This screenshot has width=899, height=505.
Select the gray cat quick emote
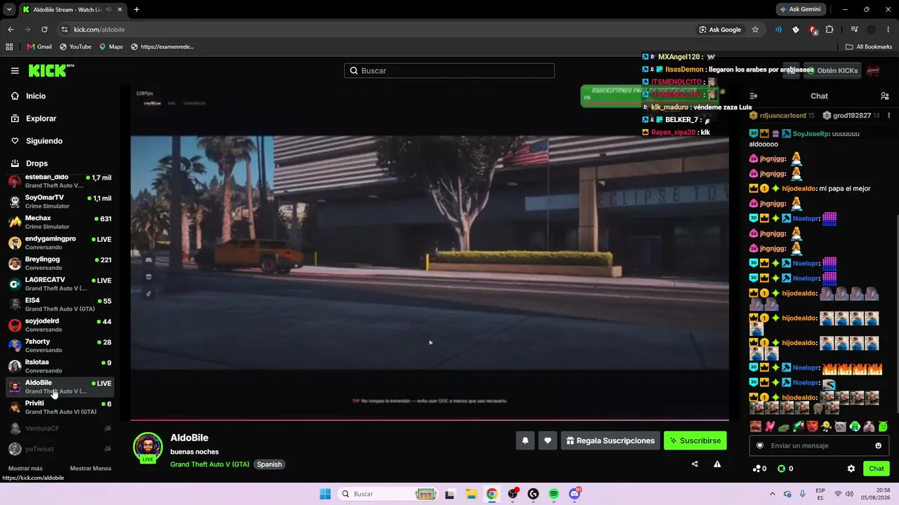point(841,426)
